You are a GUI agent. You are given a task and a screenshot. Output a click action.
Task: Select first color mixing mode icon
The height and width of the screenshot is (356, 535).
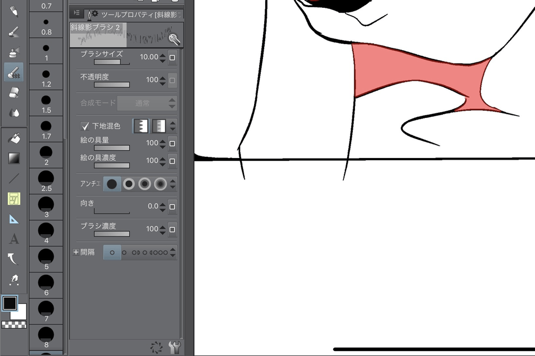141,126
